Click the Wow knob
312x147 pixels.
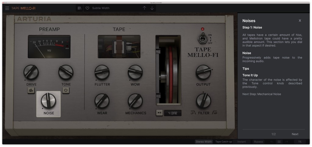click(x=135, y=72)
